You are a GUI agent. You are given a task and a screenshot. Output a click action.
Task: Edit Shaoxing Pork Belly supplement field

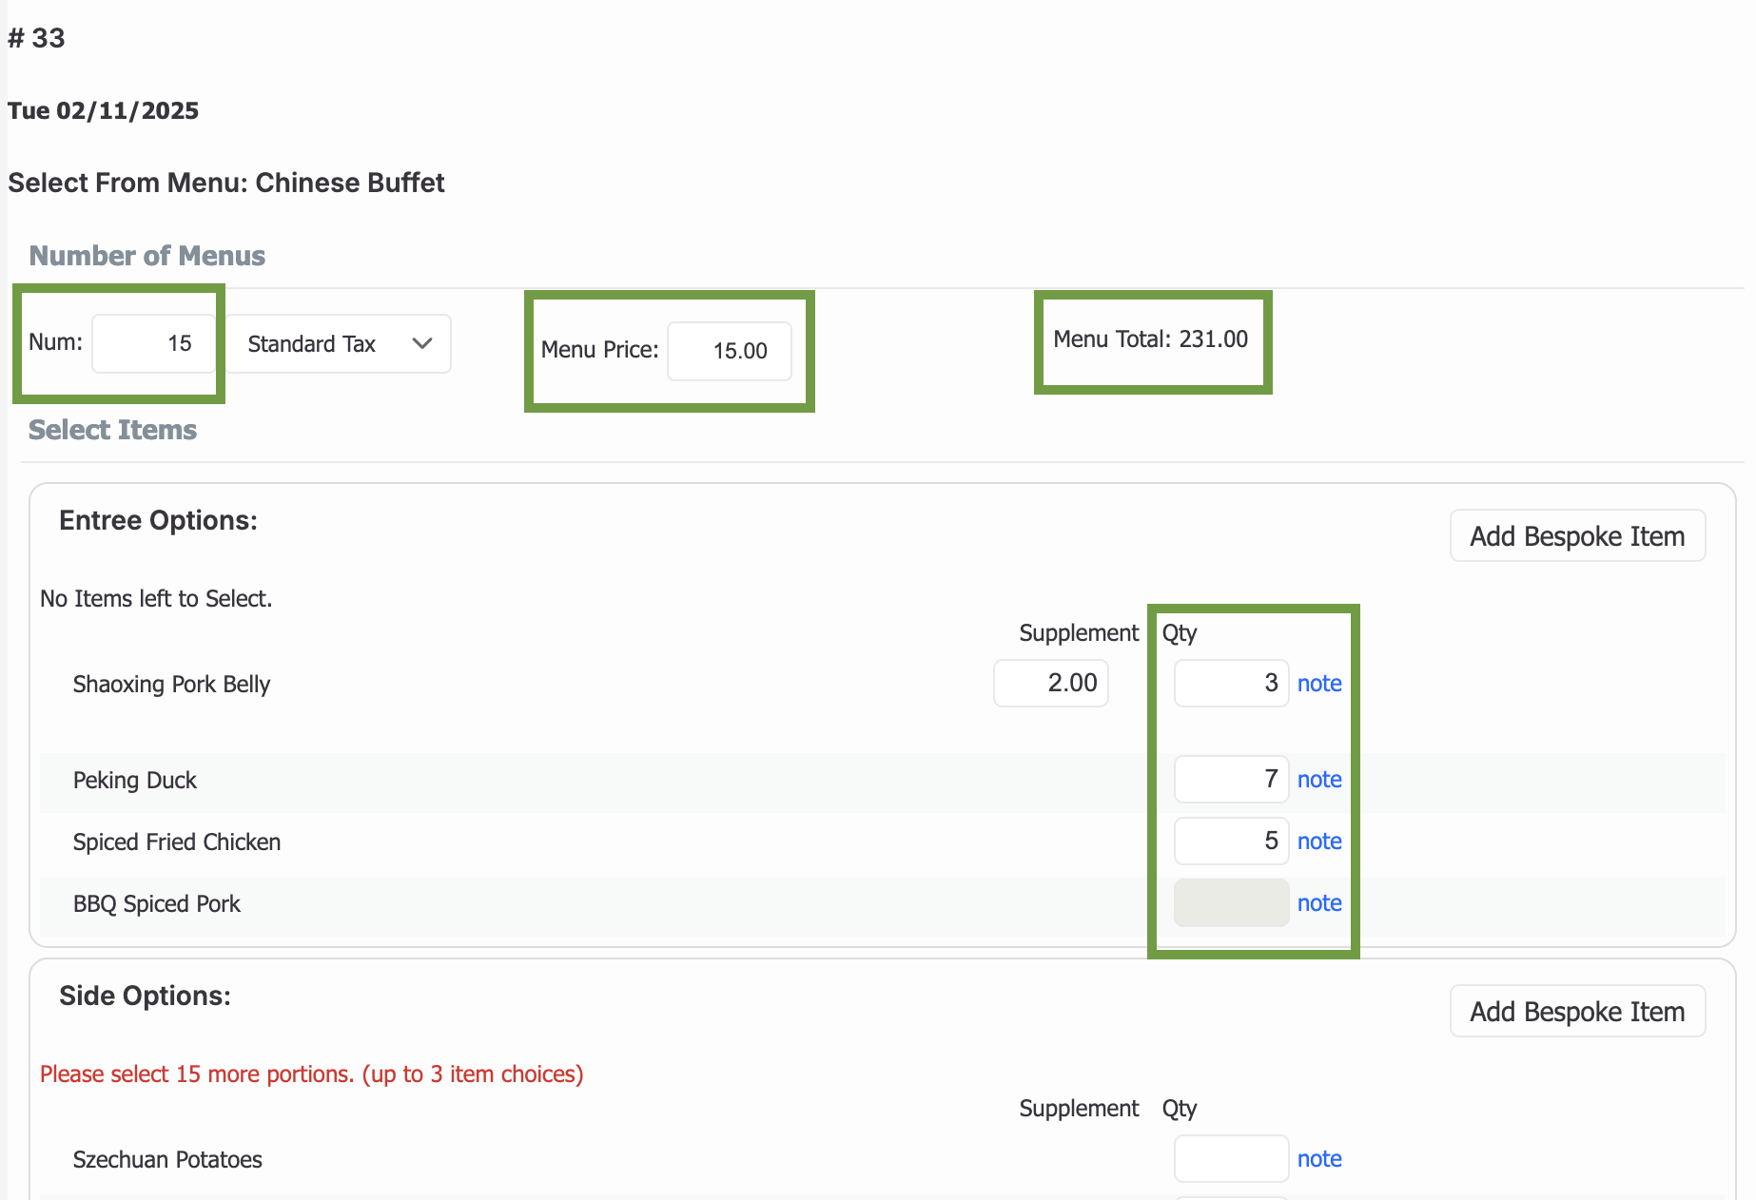coord(1050,684)
